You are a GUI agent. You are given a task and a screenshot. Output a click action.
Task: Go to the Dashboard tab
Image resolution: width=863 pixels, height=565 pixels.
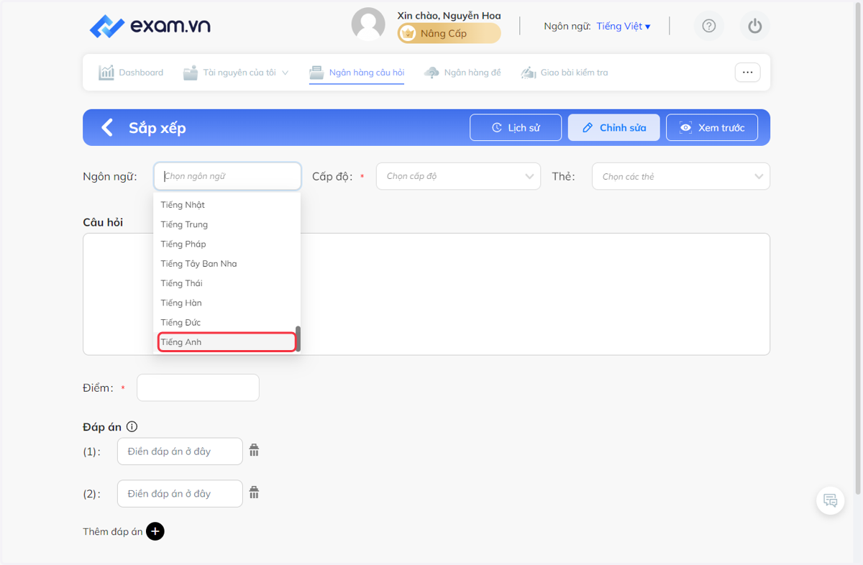(131, 73)
